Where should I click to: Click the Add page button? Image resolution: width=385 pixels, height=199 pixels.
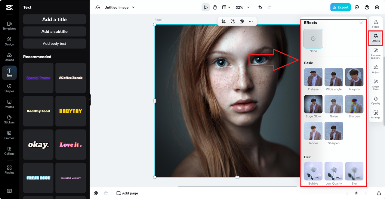click(127, 193)
